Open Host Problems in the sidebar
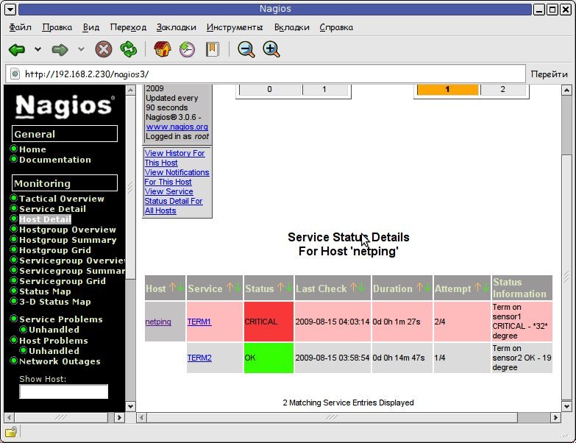This screenshot has width=576, height=443. [x=54, y=341]
